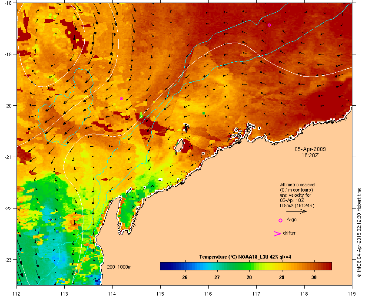The image size is (365, 296).
Task: Click the latitude axis label '-21'
Action: coord(8,157)
